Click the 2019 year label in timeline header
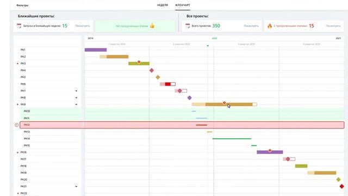 [90, 38]
